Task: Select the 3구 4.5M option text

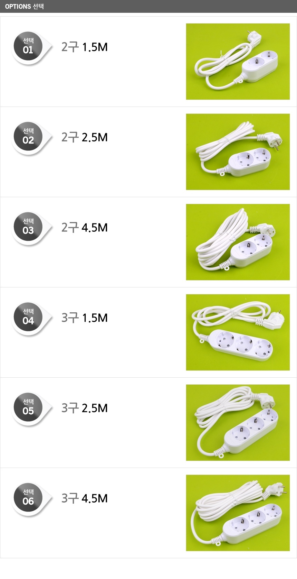Action: 85,498
